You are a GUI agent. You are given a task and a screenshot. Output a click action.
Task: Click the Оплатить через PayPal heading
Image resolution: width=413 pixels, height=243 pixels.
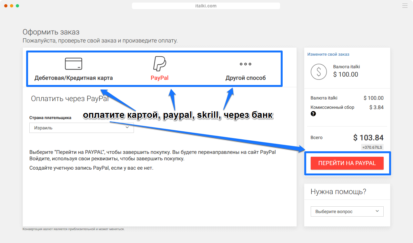[70, 98]
